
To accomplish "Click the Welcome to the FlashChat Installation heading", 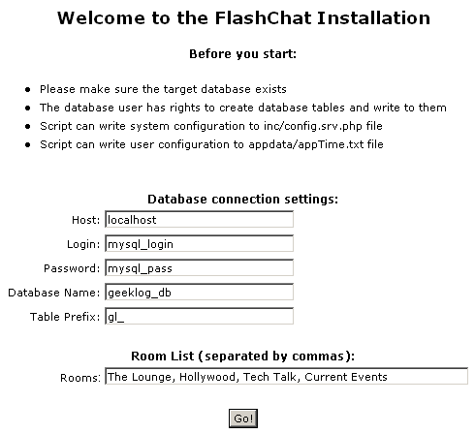I will (243, 17).
